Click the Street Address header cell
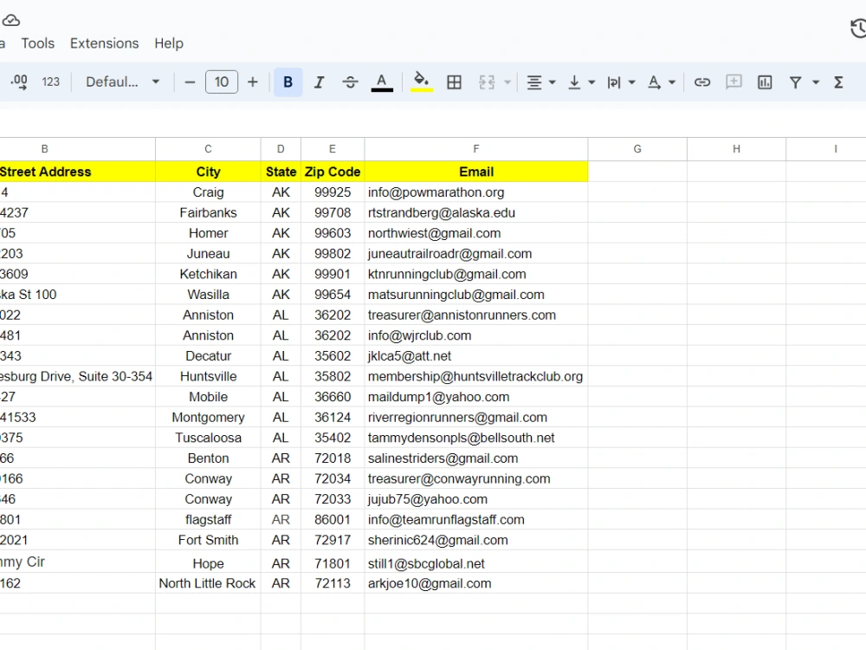The width and height of the screenshot is (866, 650). pos(77,172)
